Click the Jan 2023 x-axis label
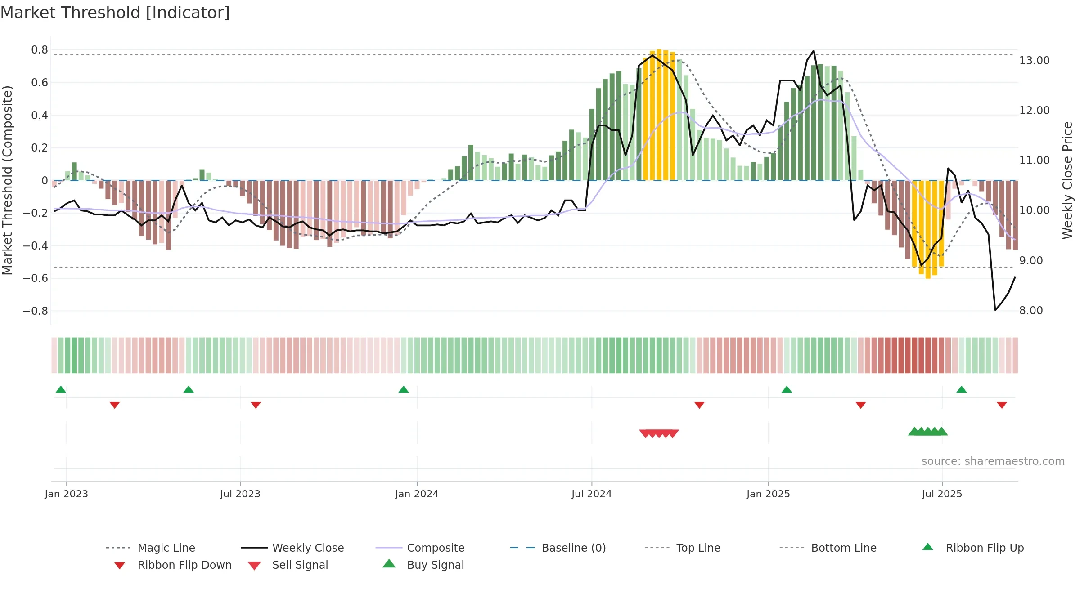 pos(66,494)
